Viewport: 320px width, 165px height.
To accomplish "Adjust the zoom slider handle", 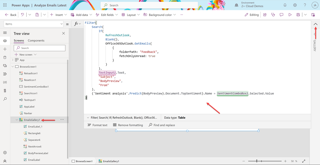I will (257, 161).
